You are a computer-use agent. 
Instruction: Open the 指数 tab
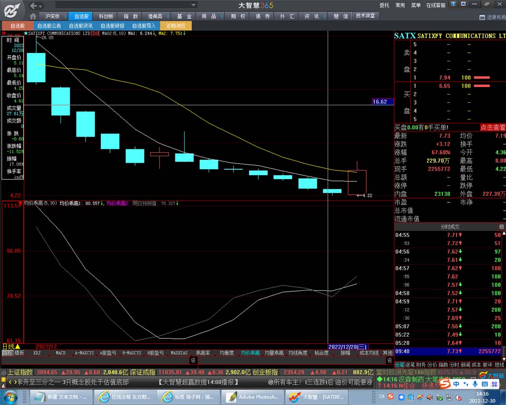pyautogui.click(x=130, y=16)
